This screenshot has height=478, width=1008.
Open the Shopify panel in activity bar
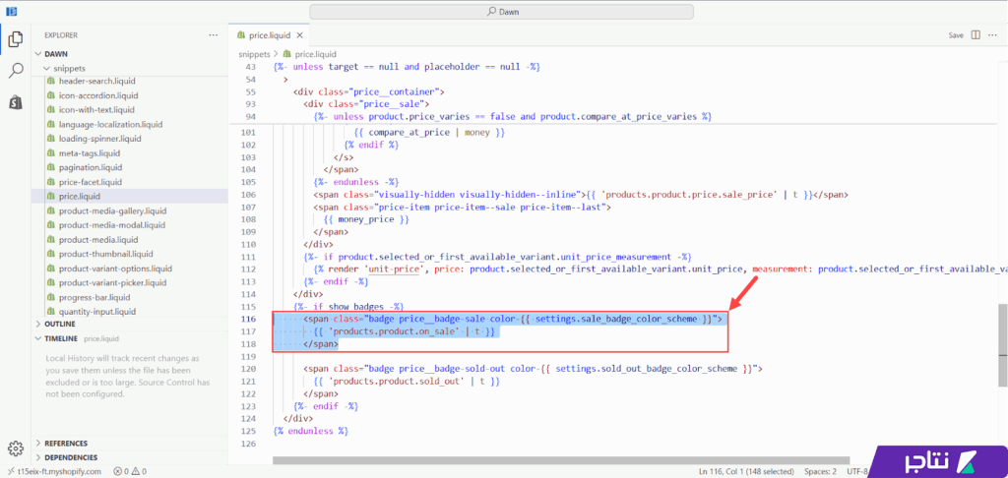[16, 102]
